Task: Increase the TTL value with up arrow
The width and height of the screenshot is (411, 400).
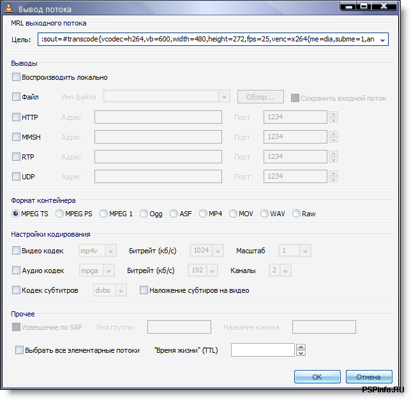Action: pos(302,346)
